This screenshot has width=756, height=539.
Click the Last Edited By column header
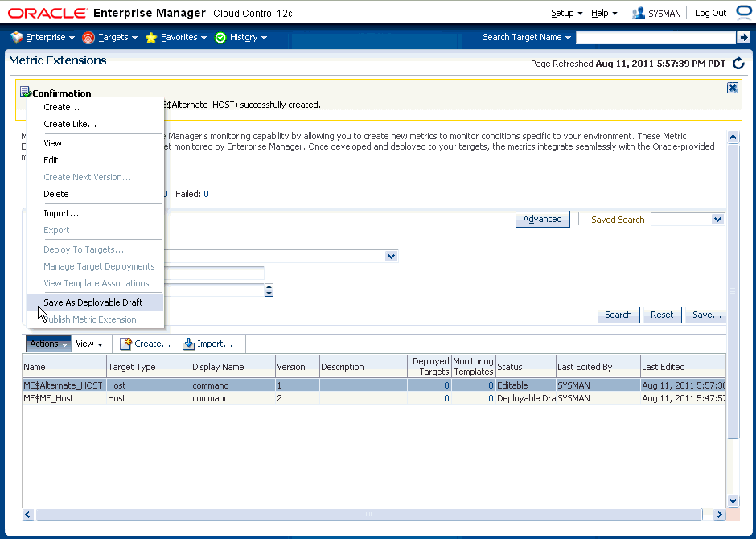click(x=598, y=367)
